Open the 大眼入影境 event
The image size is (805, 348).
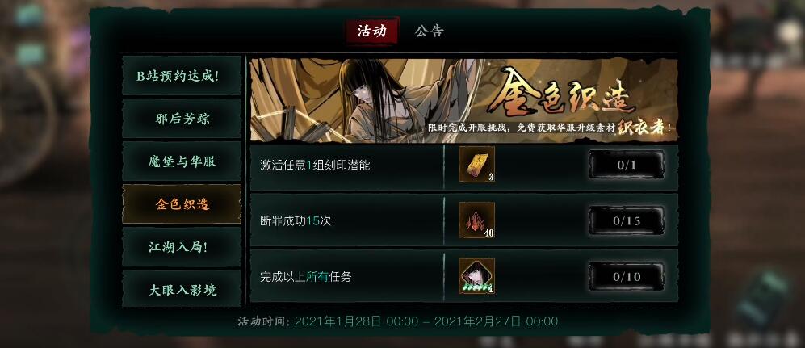click(182, 288)
